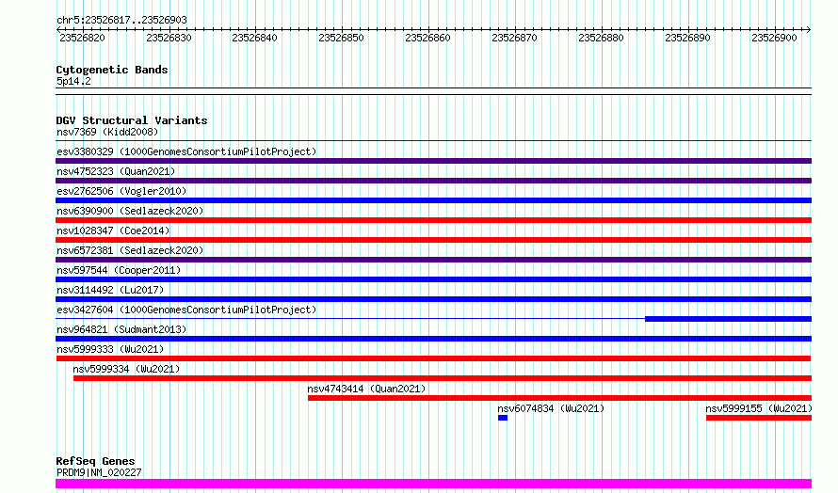Image resolution: width=838 pixels, height=493 pixels.
Task: Click the red bar of nsv1028347
Action: click(x=433, y=240)
